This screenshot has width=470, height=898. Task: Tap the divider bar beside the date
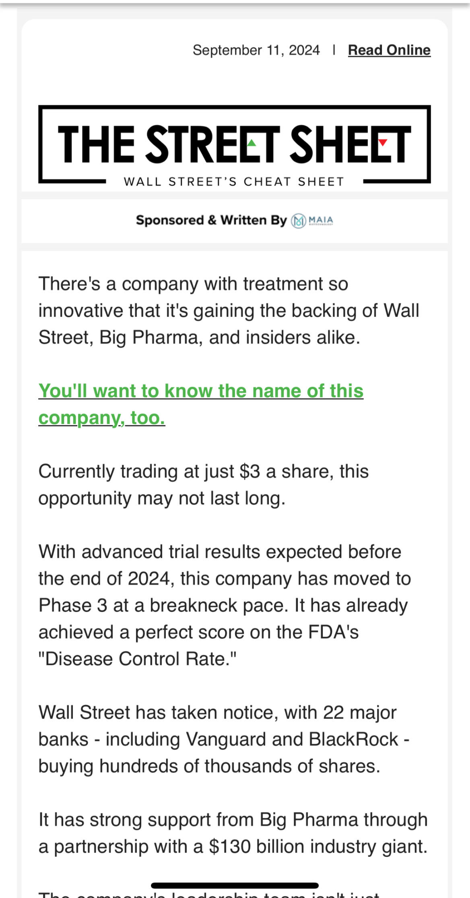(x=334, y=50)
